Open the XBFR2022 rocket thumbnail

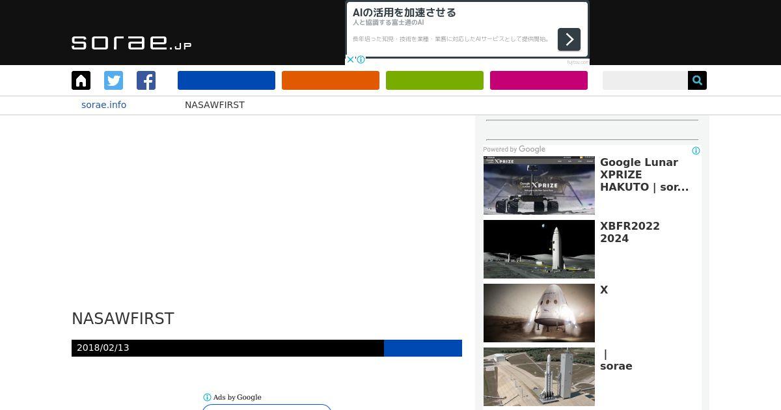[539, 249]
